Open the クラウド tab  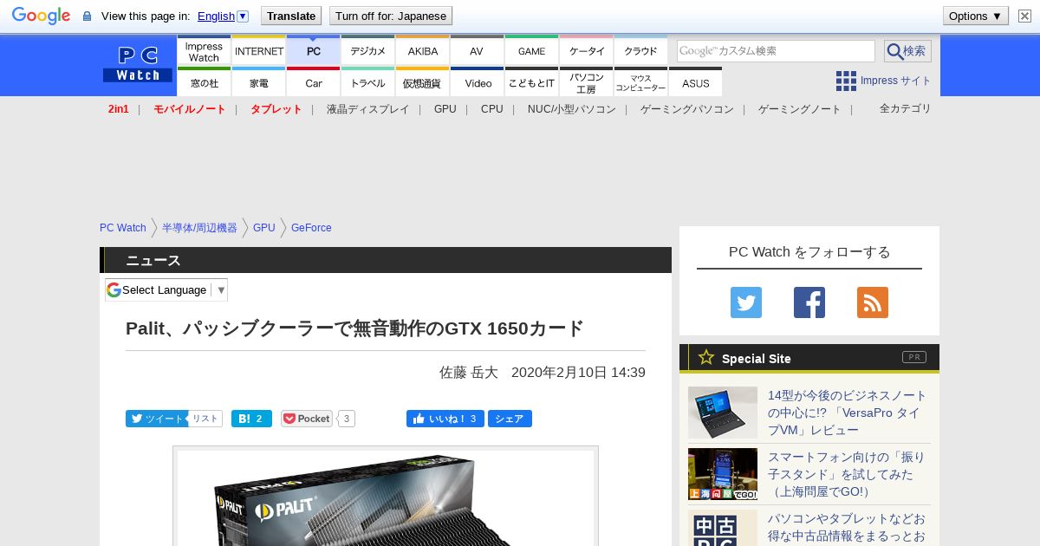[640, 51]
